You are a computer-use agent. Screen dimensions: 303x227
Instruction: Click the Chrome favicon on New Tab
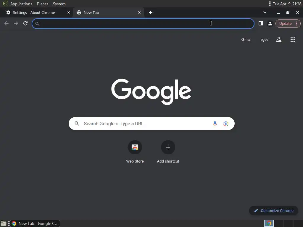79,12
